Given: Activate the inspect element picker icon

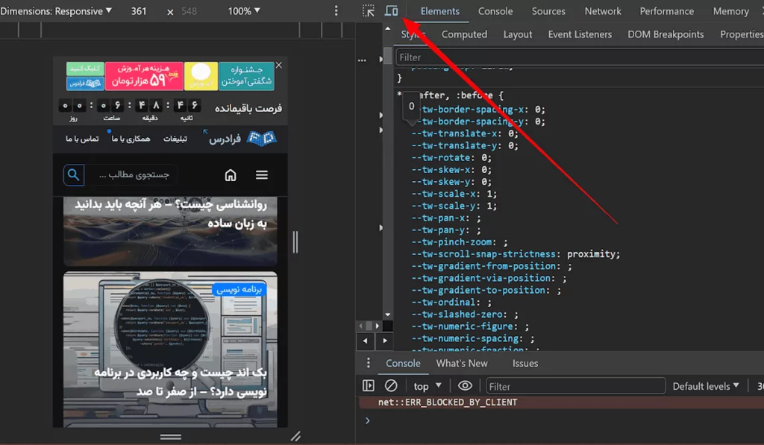Looking at the screenshot, I should [369, 11].
